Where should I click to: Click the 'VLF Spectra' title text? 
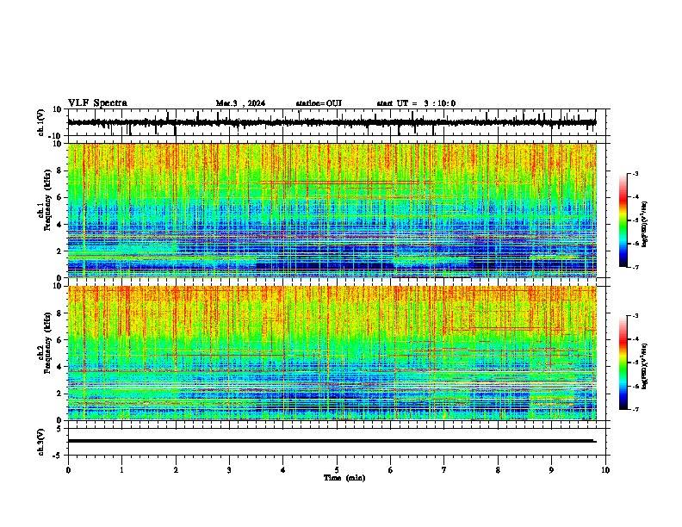(x=97, y=102)
